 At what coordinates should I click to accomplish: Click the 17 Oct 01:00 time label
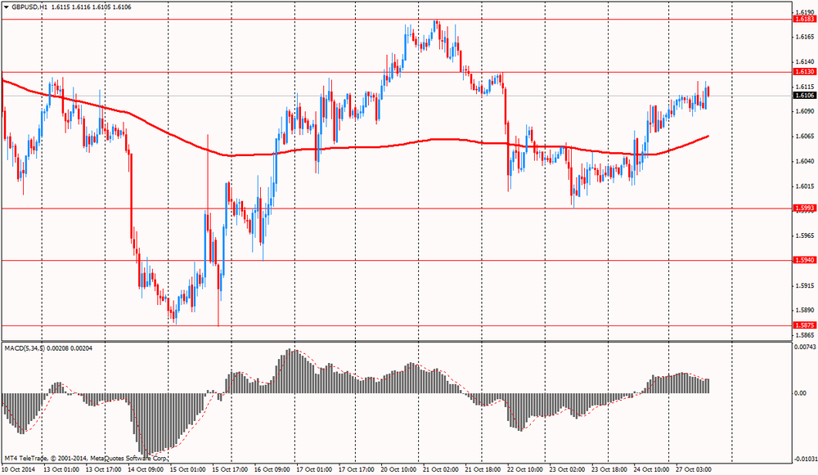pos(314,470)
